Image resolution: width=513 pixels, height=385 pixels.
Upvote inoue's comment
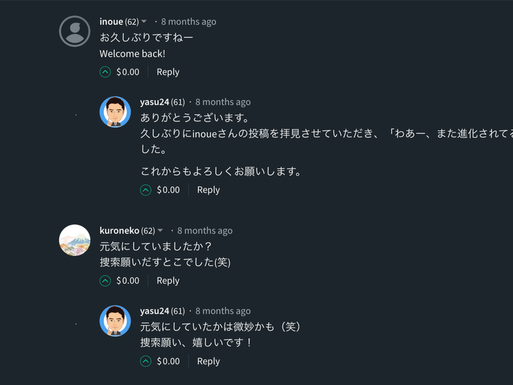coord(105,72)
